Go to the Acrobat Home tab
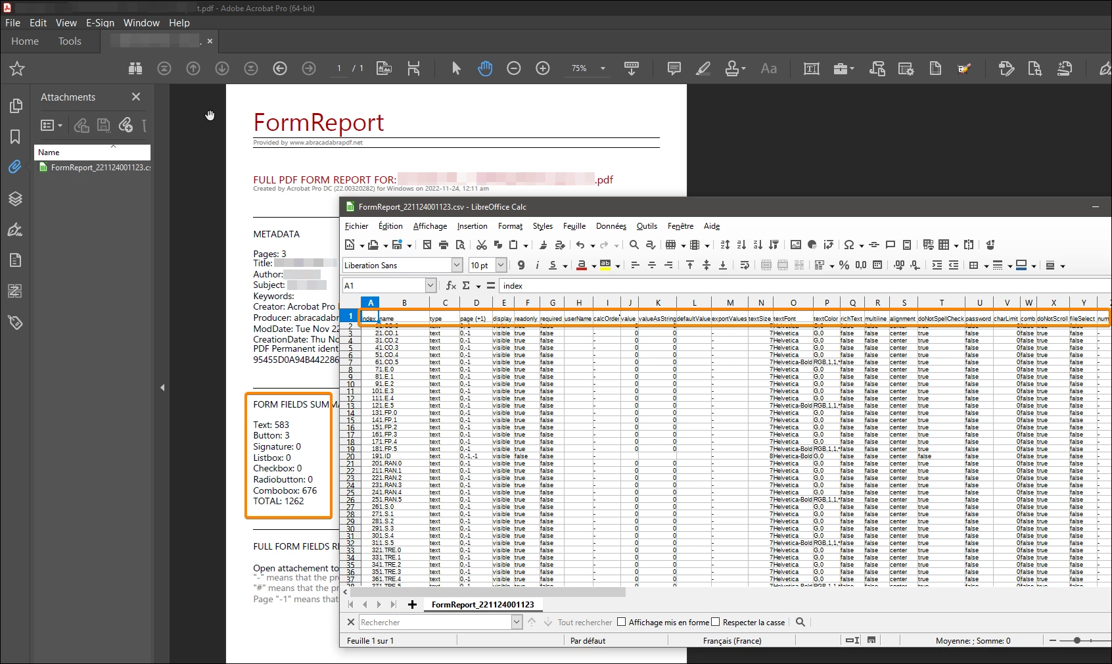Image resolution: width=1112 pixels, height=664 pixels. (x=25, y=41)
